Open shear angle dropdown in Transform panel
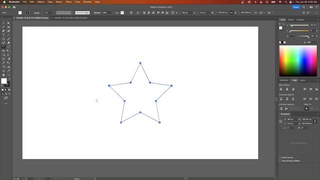 309,128
